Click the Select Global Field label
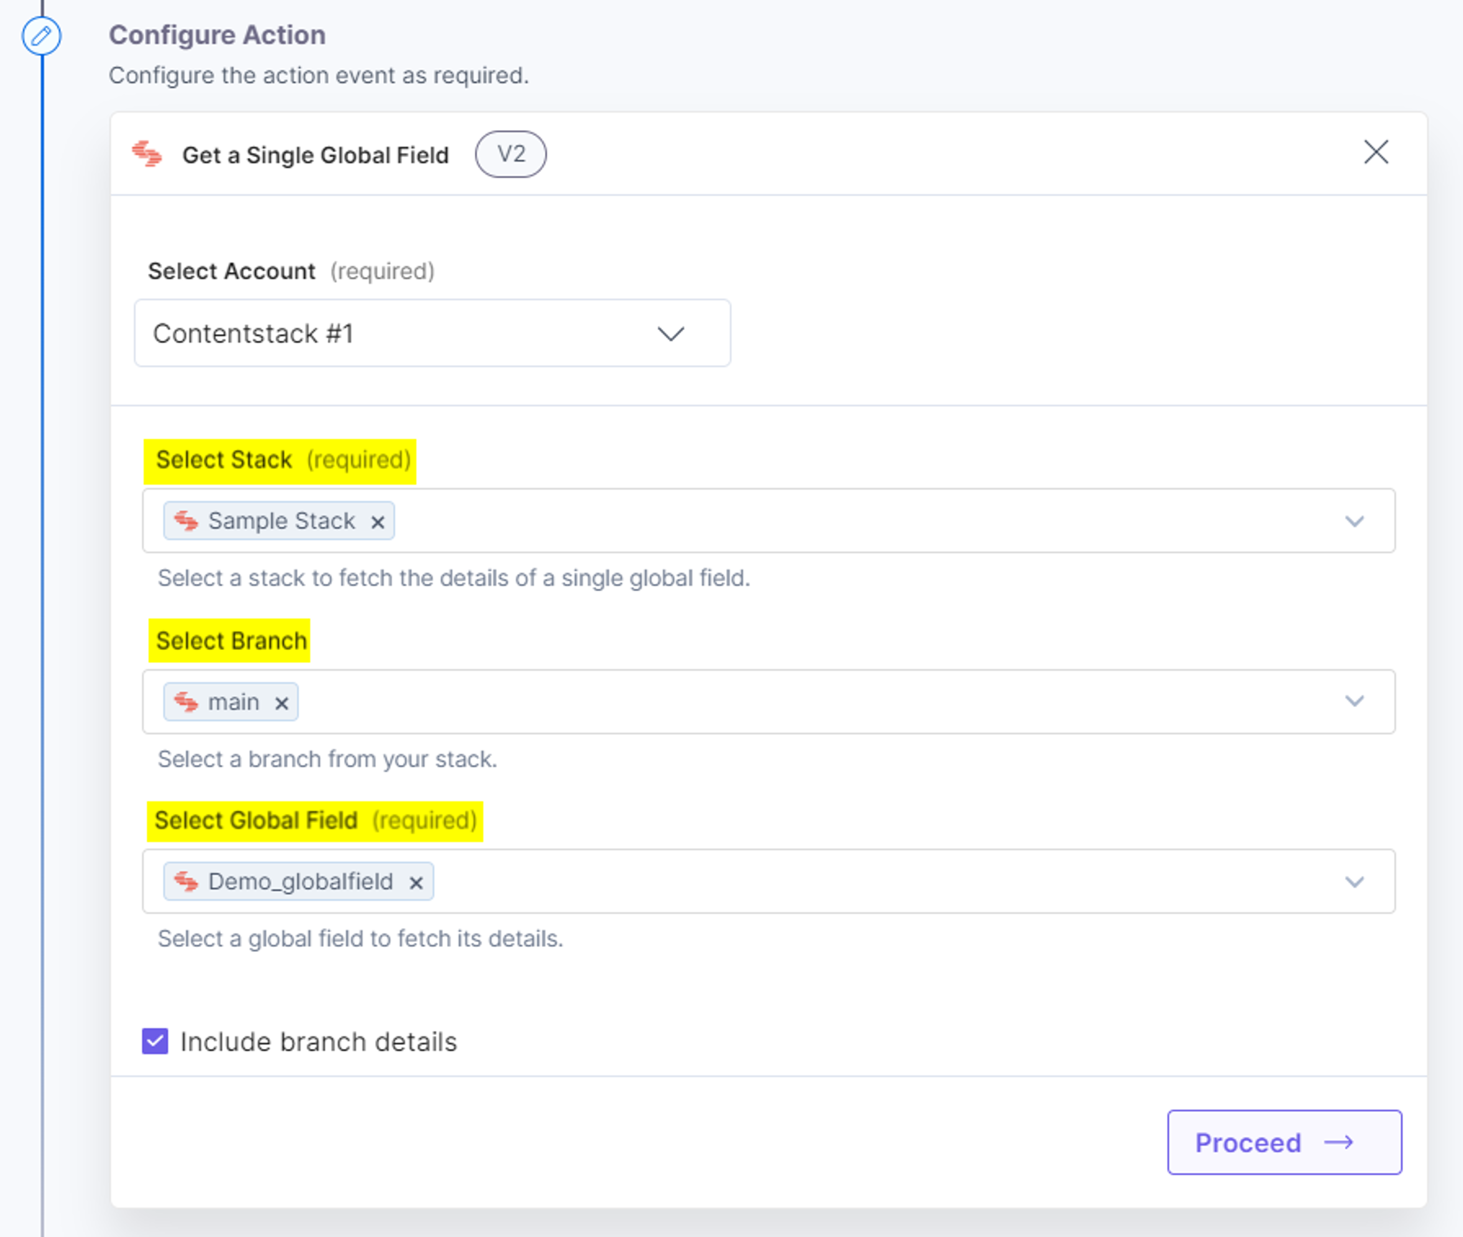The image size is (1463, 1237). [256, 820]
